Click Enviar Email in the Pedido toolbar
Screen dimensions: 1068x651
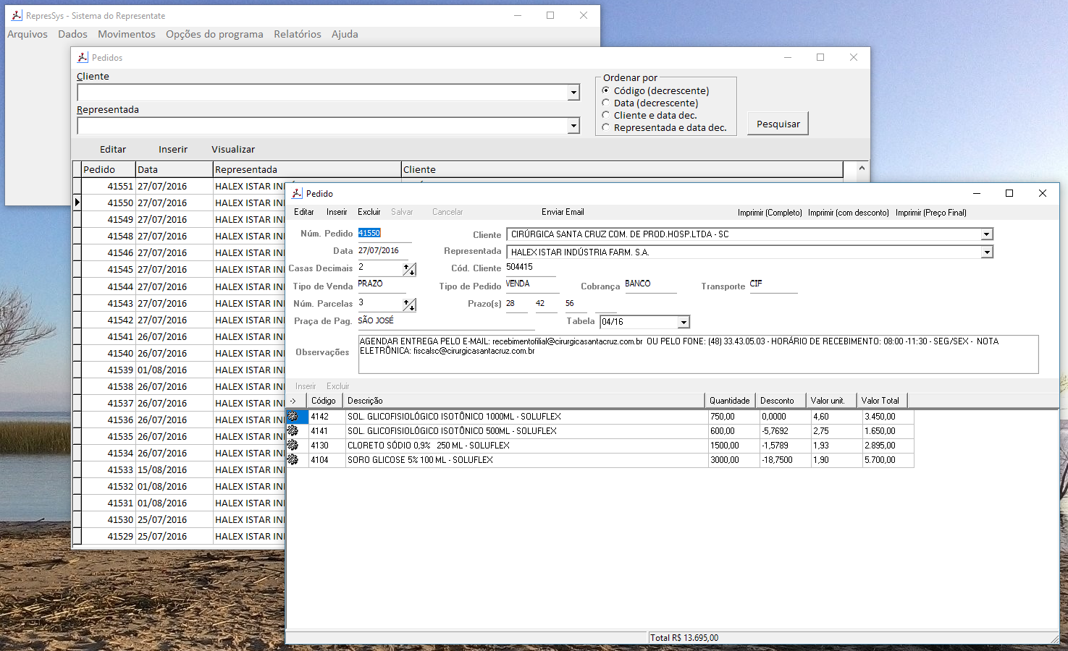pyautogui.click(x=563, y=212)
